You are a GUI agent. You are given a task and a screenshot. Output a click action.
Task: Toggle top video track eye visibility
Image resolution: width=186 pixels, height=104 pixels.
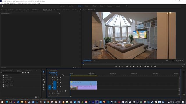click(60, 78)
